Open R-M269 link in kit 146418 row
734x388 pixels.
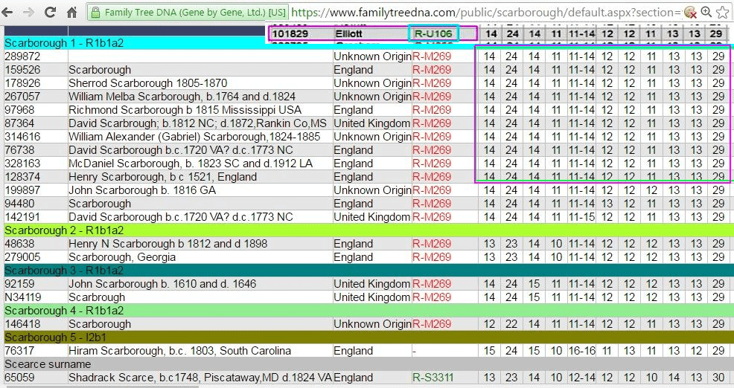point(432,324)
